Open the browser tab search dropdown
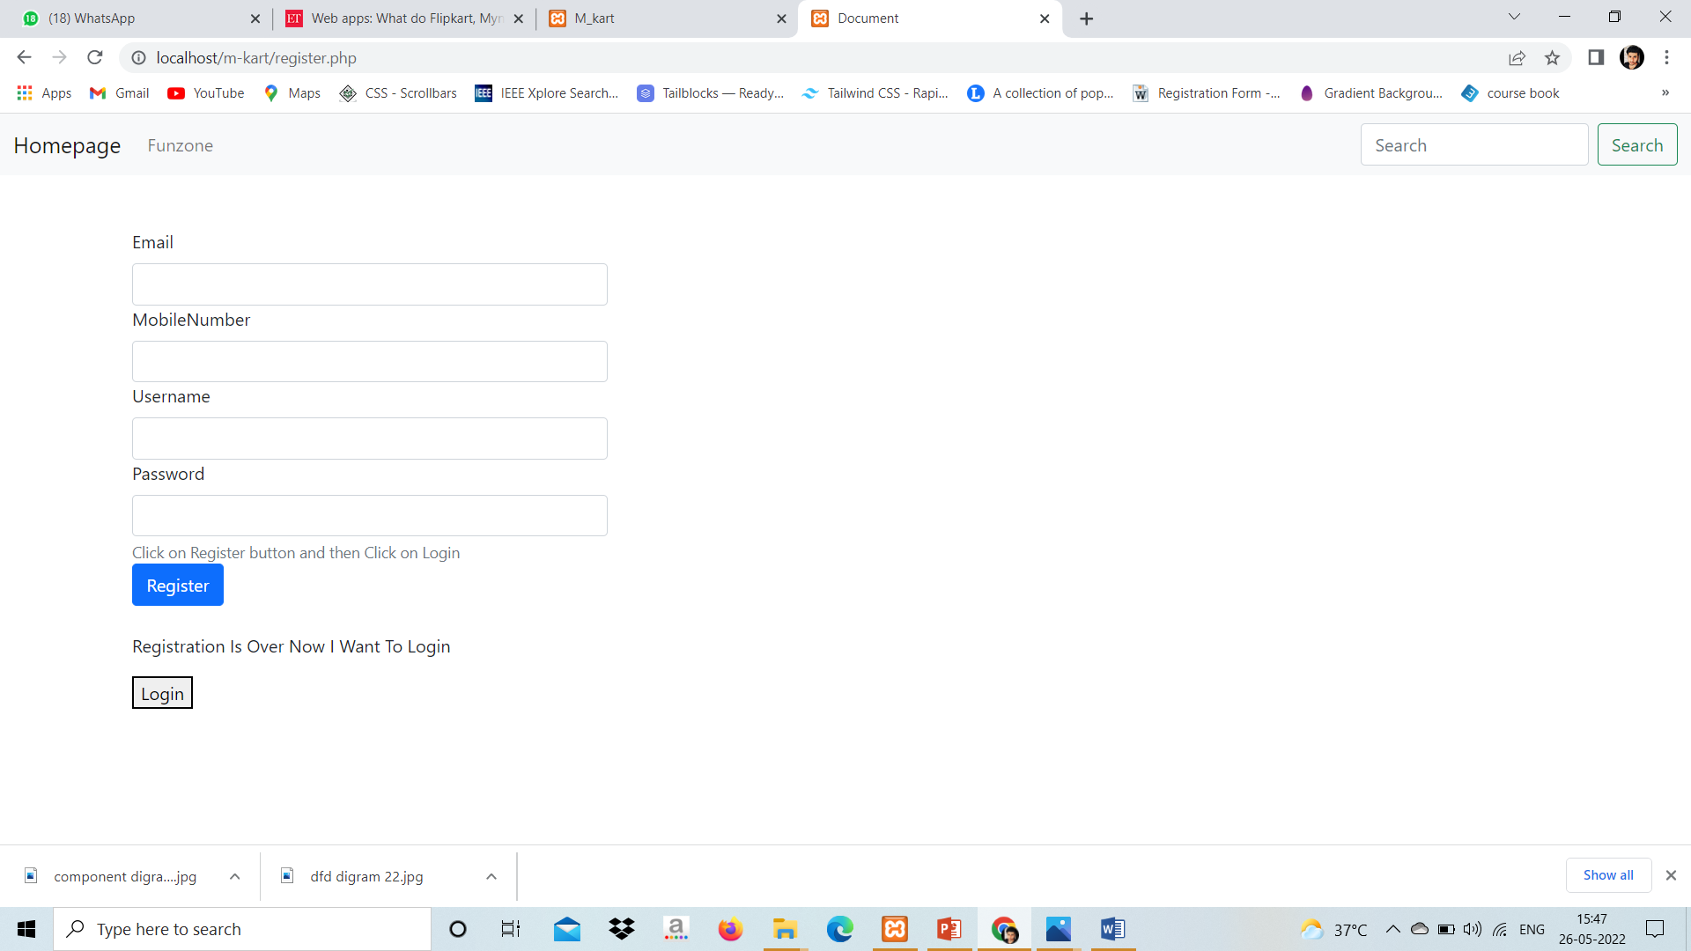This screenshot has width=1691, height=951. click(x=1514, y=16)
